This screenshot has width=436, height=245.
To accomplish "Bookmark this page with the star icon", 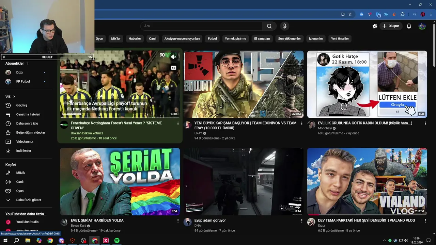I will click(x=350, y=14).
